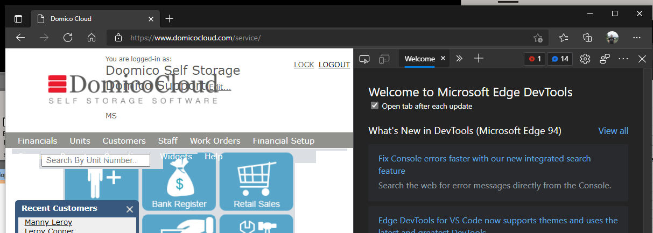Open the browser profile avatar
Screen dimensions: 653x233
[x=612, y=38]
